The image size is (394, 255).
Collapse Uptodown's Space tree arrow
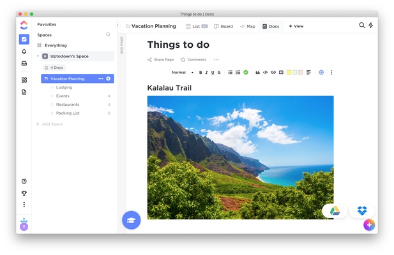(x=38, y=56)
